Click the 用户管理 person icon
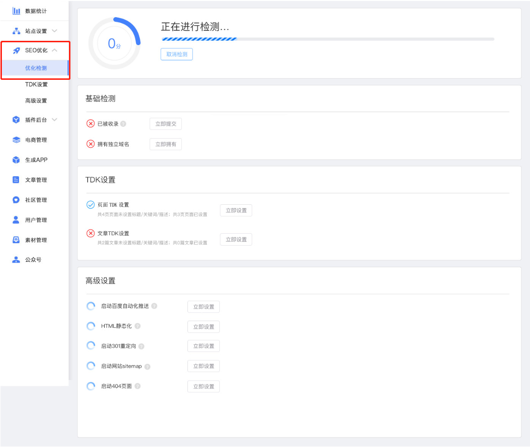Image resolution: width=530 pixels, height=447 pixels. (x=16, y=220)
